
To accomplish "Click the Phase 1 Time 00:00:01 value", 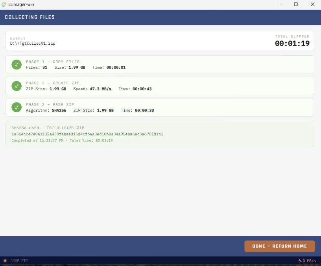I will 116,67.
